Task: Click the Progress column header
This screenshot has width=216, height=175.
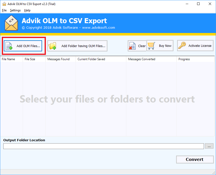Action: click(x=196, y=59)
